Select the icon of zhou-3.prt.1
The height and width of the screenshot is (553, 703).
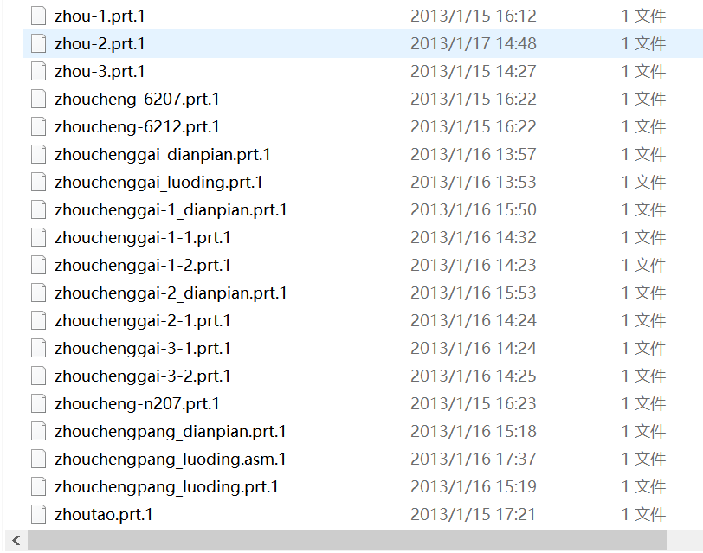click(38, 71)
